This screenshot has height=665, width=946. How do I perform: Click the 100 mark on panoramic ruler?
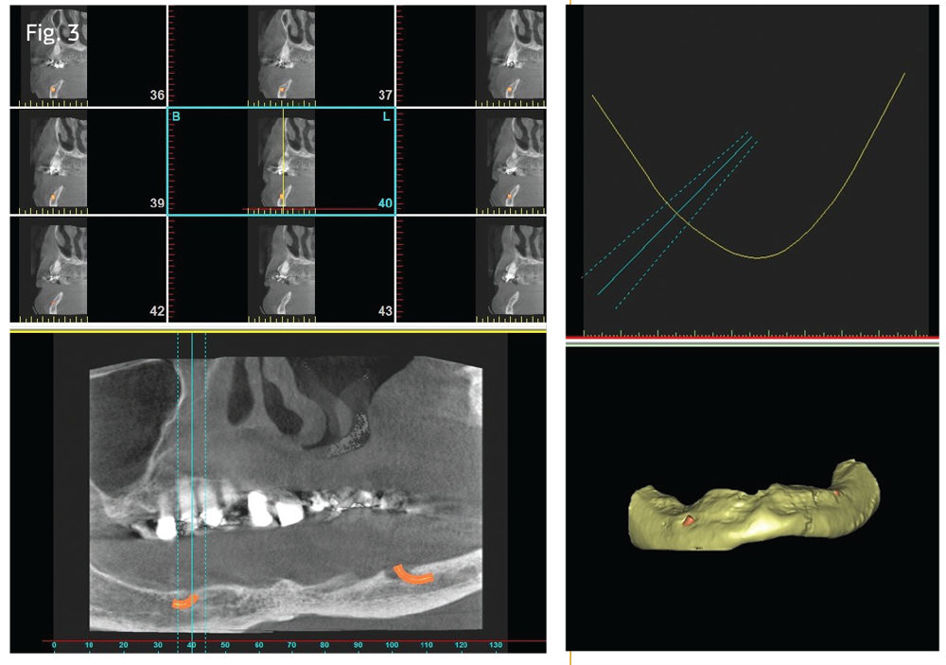coord(392,646)
